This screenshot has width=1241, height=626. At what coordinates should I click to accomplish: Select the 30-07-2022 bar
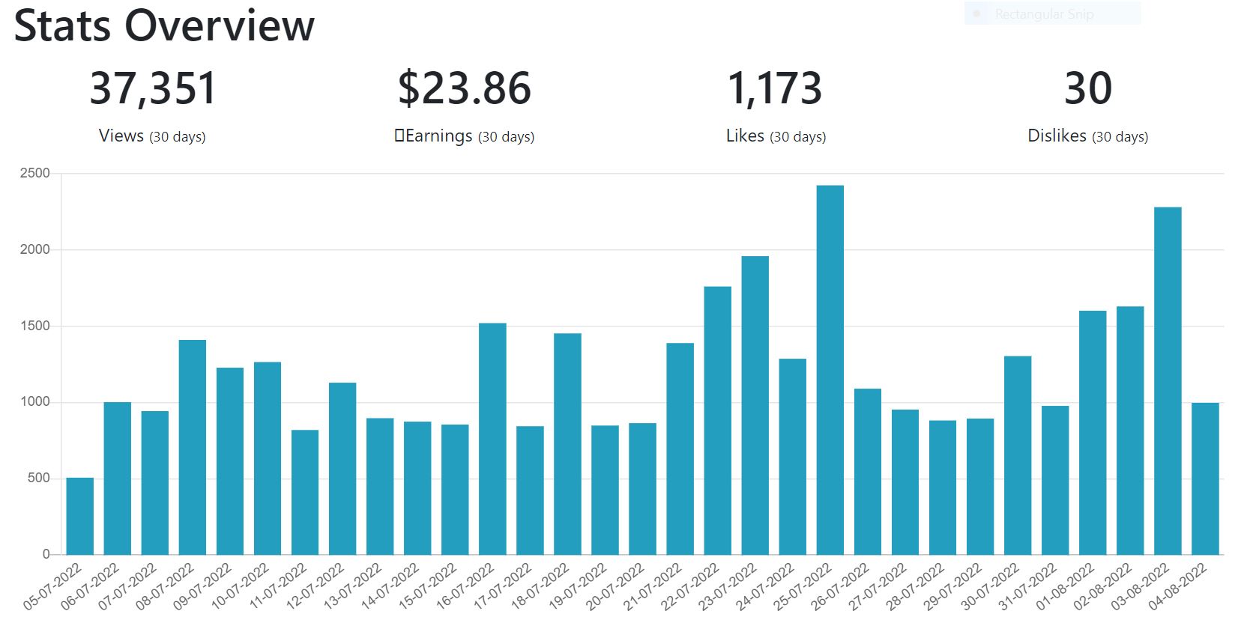click(1018, 455)
